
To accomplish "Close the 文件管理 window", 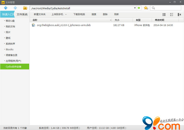I will 180,2.
